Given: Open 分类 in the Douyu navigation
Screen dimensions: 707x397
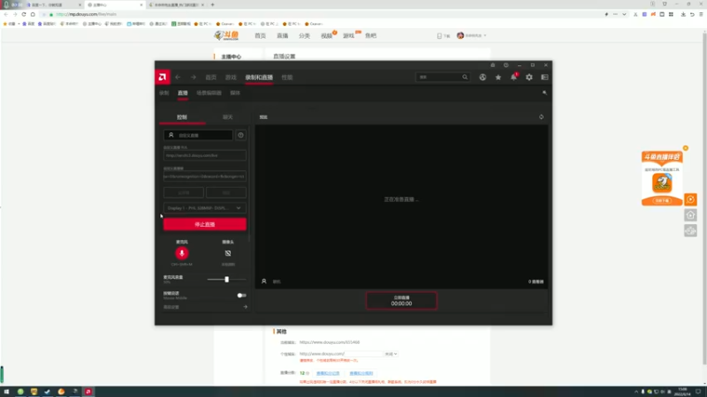Looking at the screenshot, I should pyautogui.click(x=304, y=35).
